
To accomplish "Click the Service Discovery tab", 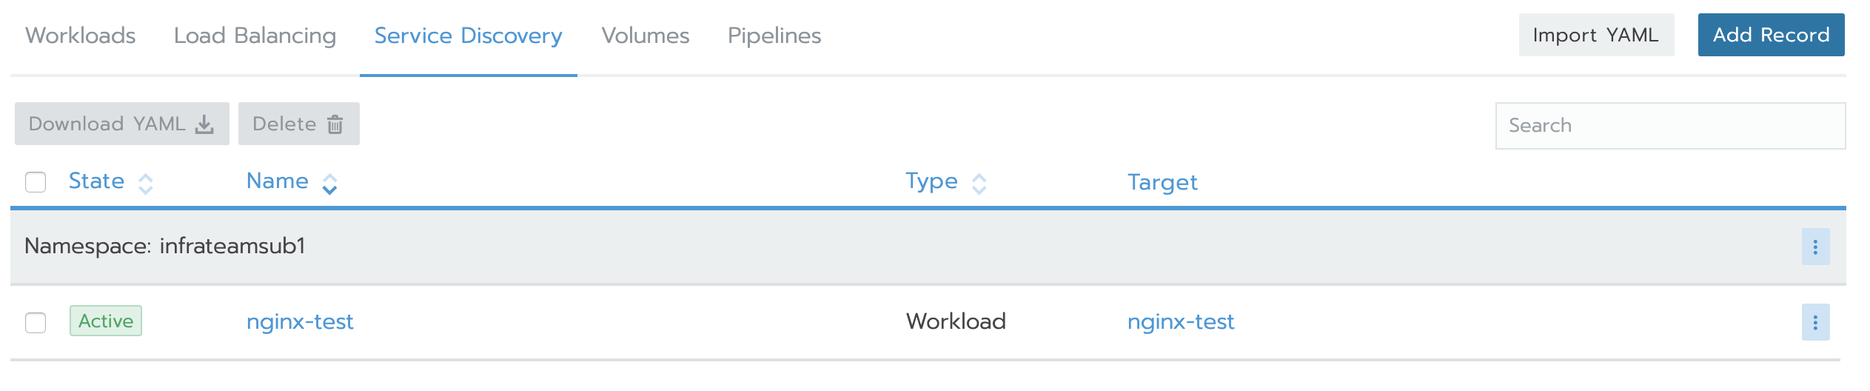I will click(468, 36).
